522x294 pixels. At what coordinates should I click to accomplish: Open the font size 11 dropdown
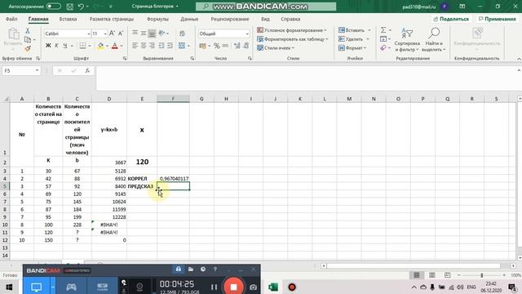pos(105,33)
